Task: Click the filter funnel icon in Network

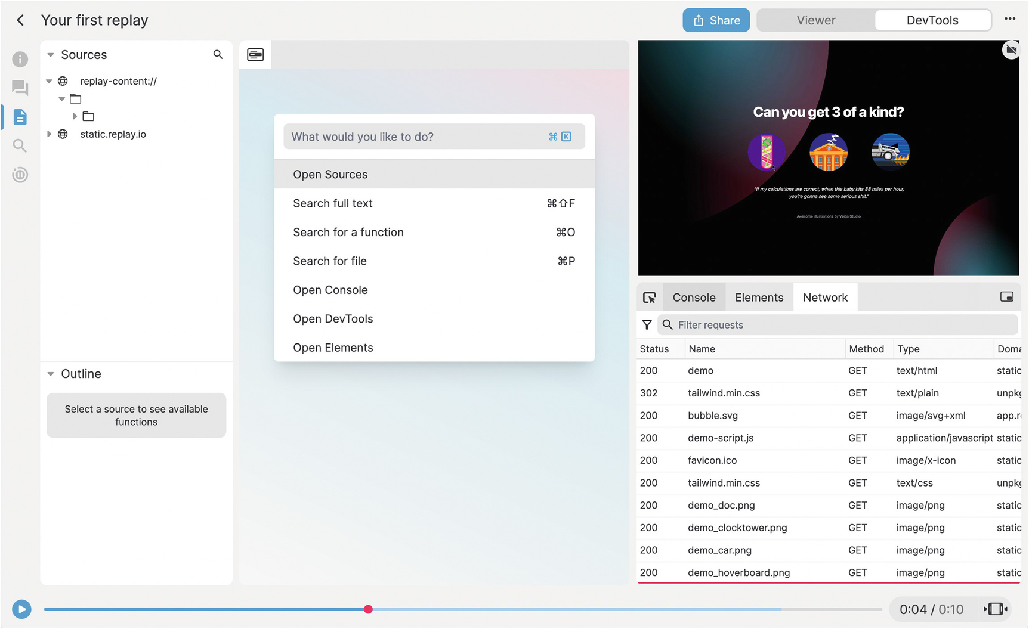Action: 647,325
